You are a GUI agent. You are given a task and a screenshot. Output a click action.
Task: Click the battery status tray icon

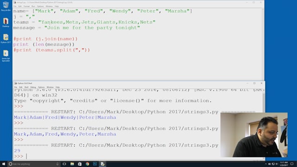point(270,164)
